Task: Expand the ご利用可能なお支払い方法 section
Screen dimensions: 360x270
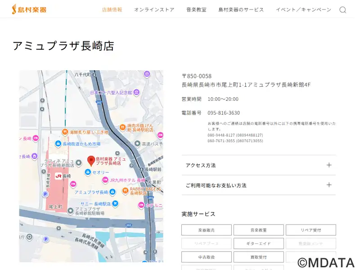Action: [x=258, y=185]
